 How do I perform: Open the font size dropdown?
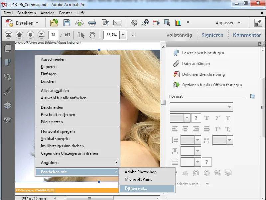click(x=187, y=118)
